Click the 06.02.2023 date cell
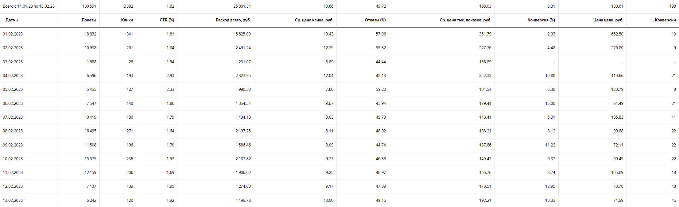This screenshot has width=679, height=207. coord(13,103)
